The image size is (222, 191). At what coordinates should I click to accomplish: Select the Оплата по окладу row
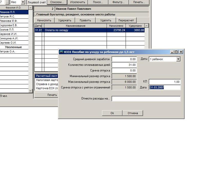[75, 30]
